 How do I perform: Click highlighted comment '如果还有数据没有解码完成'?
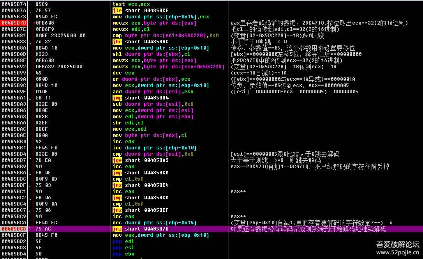click(308, 229)
